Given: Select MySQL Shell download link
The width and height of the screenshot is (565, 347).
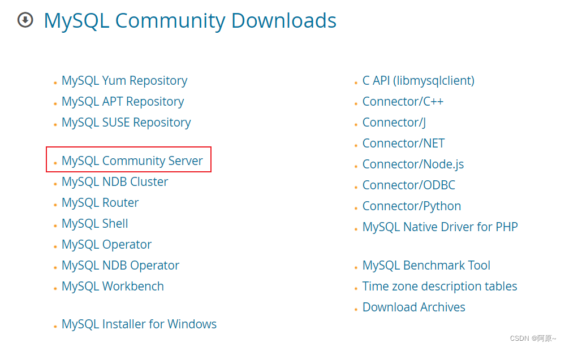Looking at the screenshot, I should (94, 223).
